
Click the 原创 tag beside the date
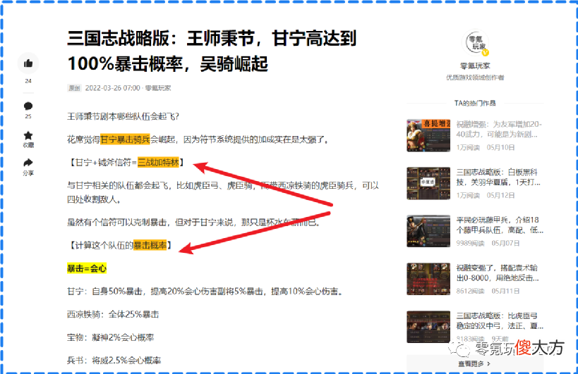pyautogui.click(x=74, y=88)
